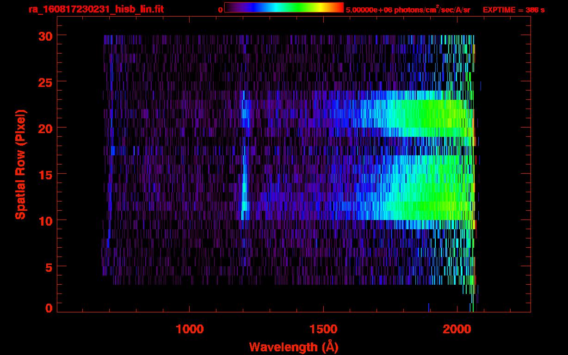Click the x-axis tick label 2000
Screen dimensions: 568x355
click(x=457, y=329)
